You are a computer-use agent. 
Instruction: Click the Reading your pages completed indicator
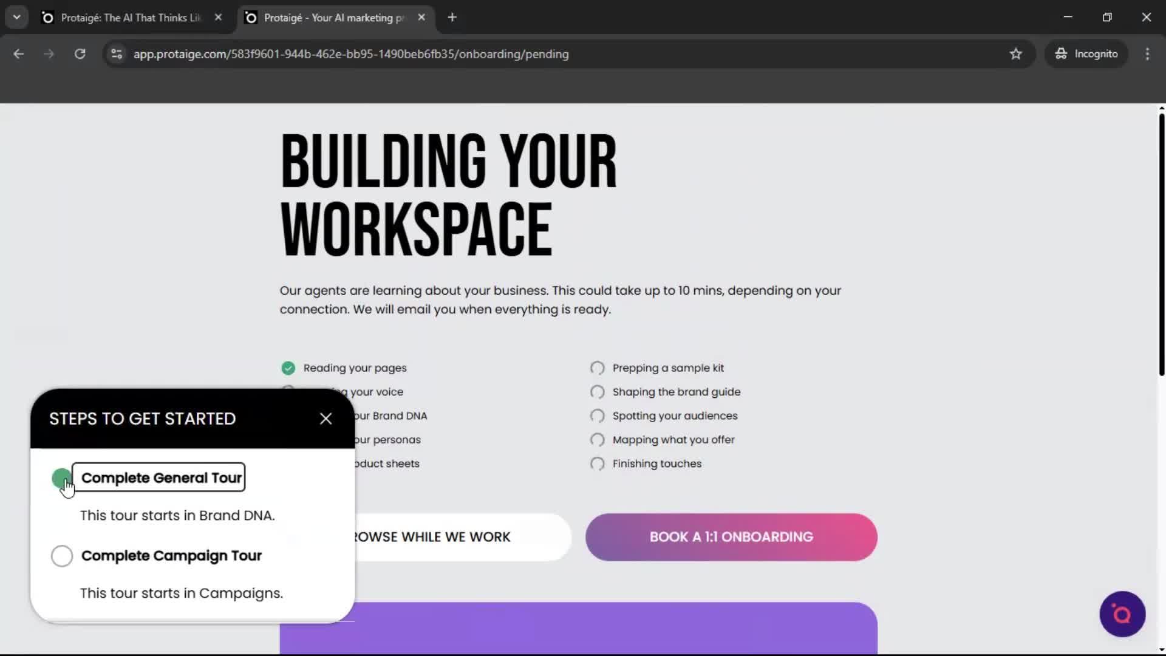(x=288, y=367)
